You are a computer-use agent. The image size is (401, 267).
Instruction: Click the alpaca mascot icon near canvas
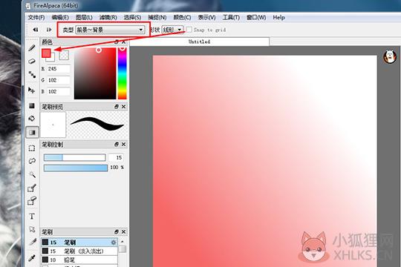pos(390,56)
